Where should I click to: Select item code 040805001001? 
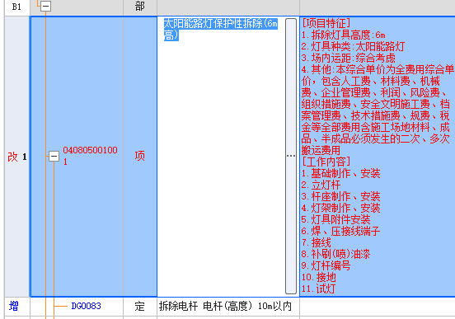tap(90, 156)
